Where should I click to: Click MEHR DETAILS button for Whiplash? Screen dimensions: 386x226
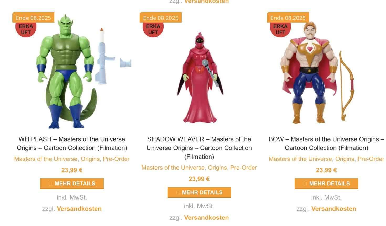[72, 184]
